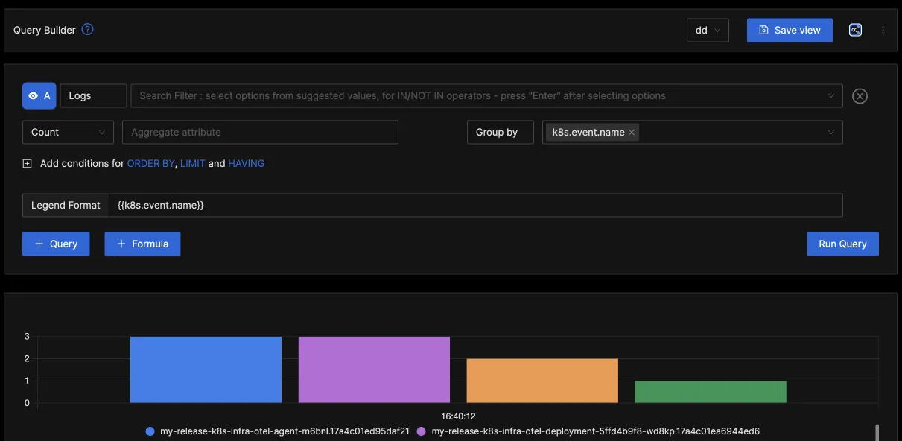Expand the Group by dropdown arrow
This screenshot has height=441, width=902.
[x=831, y=132]
